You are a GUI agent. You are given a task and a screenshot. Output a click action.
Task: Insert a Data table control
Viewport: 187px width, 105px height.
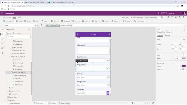click(65, 21)
